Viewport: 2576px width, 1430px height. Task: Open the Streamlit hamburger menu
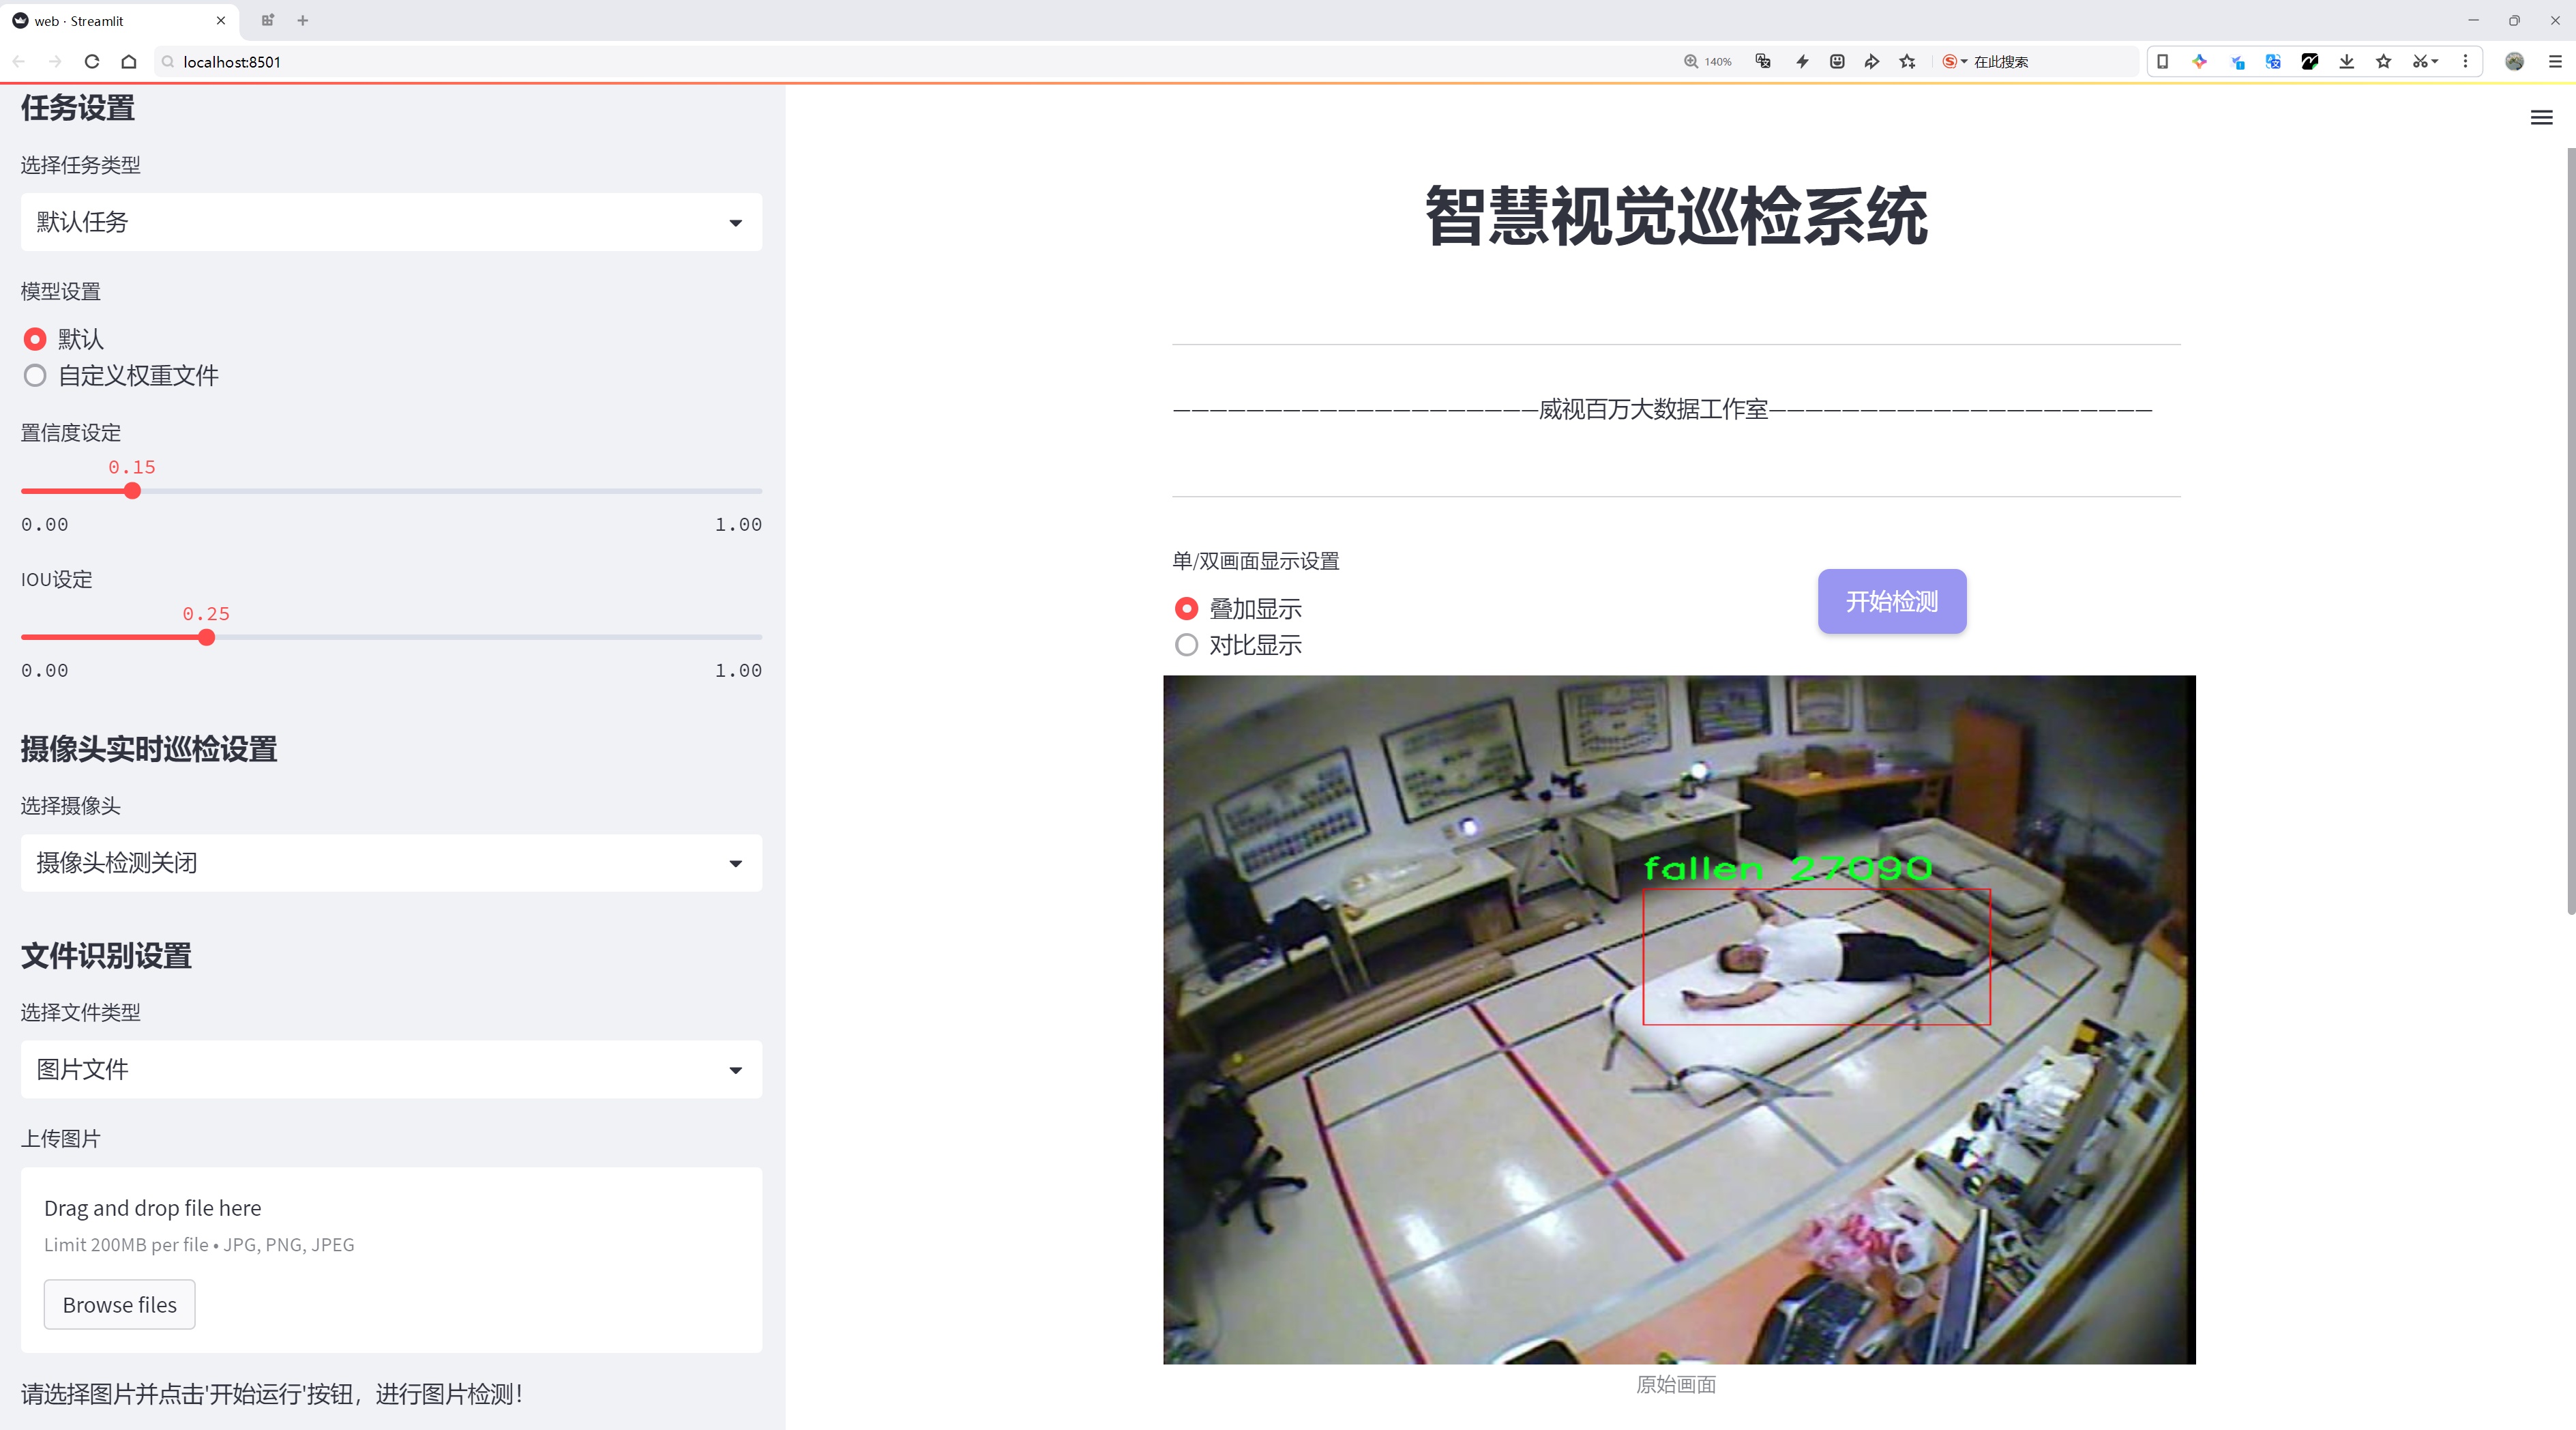point(2541,118)
